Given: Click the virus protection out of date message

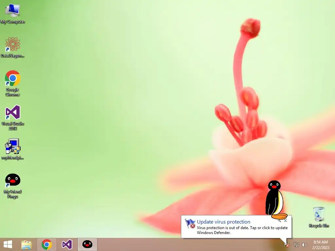Looking at the screenshot, I should click(x=242, y=230).
